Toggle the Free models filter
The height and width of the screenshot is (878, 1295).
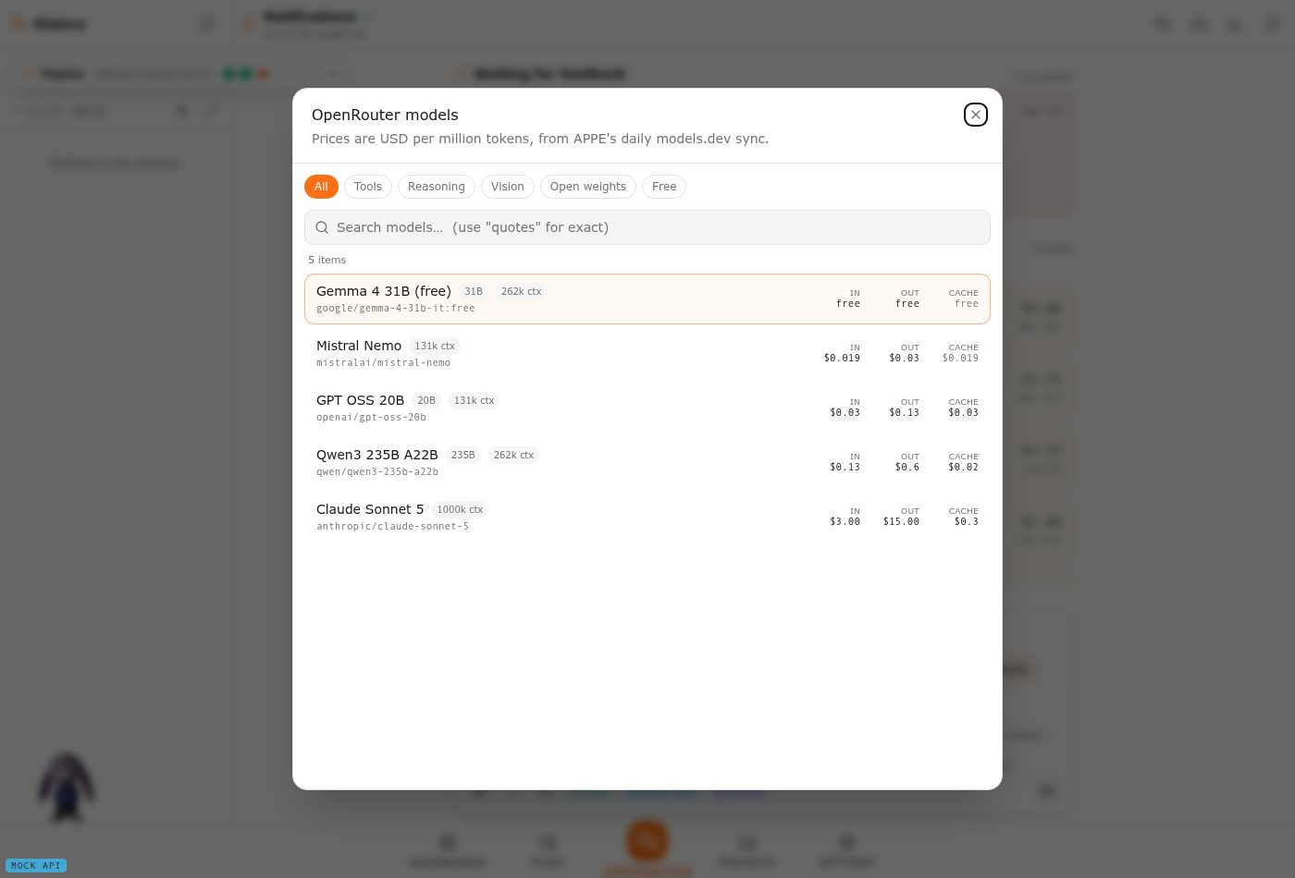[664, 187]
